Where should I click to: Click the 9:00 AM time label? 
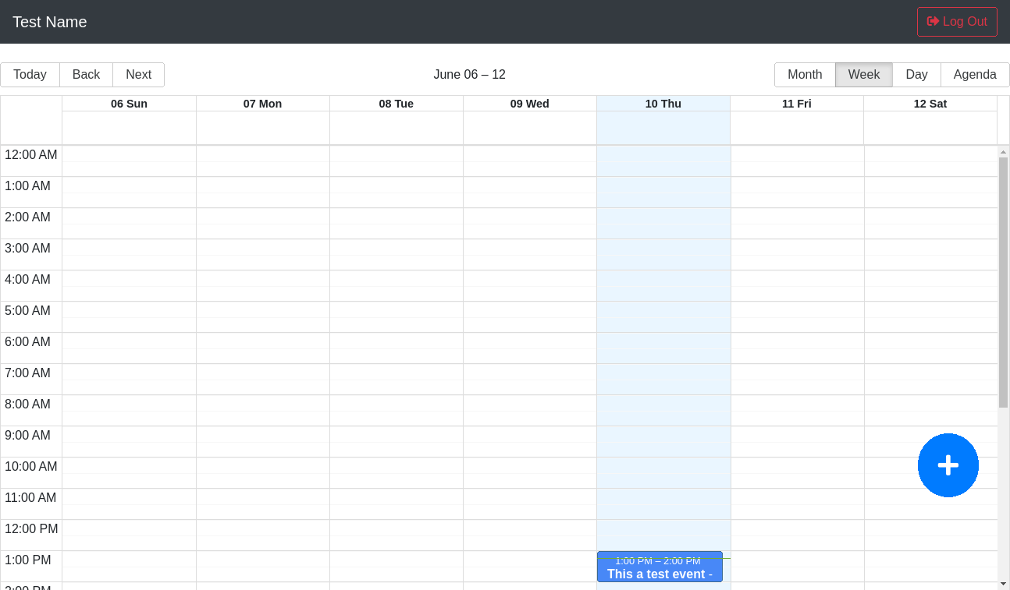[27, 435]
